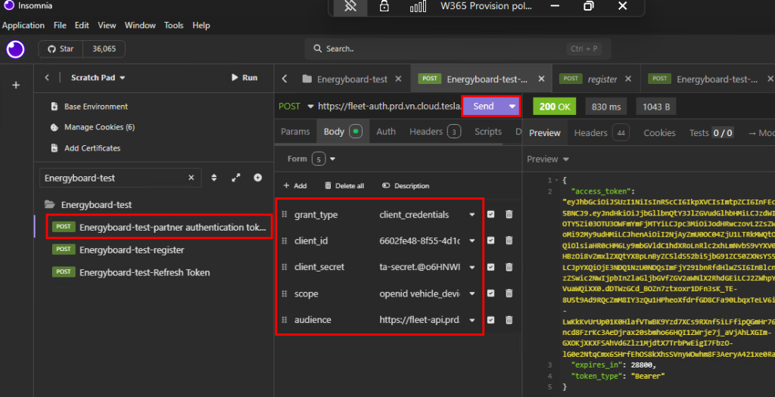
Task: Click the request URL field
Action: click(x=390, y=107)
